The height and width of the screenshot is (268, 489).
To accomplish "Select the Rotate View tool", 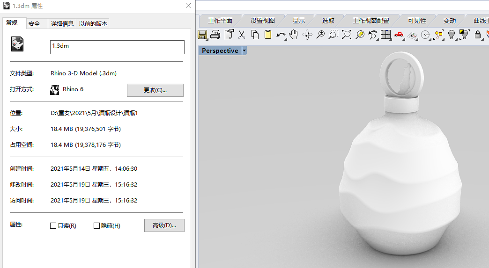I will 307,35.
